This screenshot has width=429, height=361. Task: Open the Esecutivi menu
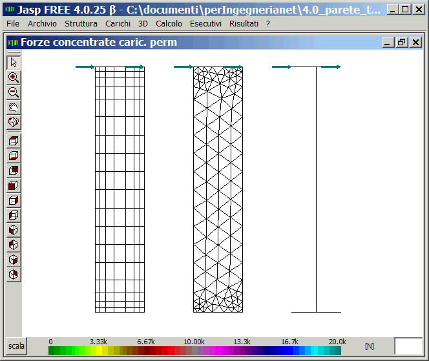click(205, 24)
